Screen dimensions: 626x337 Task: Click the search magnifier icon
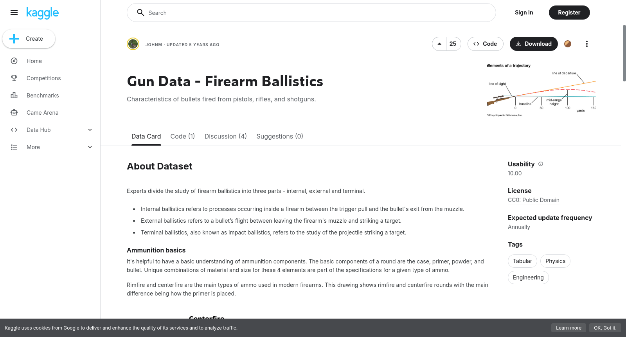coord(140,13)
